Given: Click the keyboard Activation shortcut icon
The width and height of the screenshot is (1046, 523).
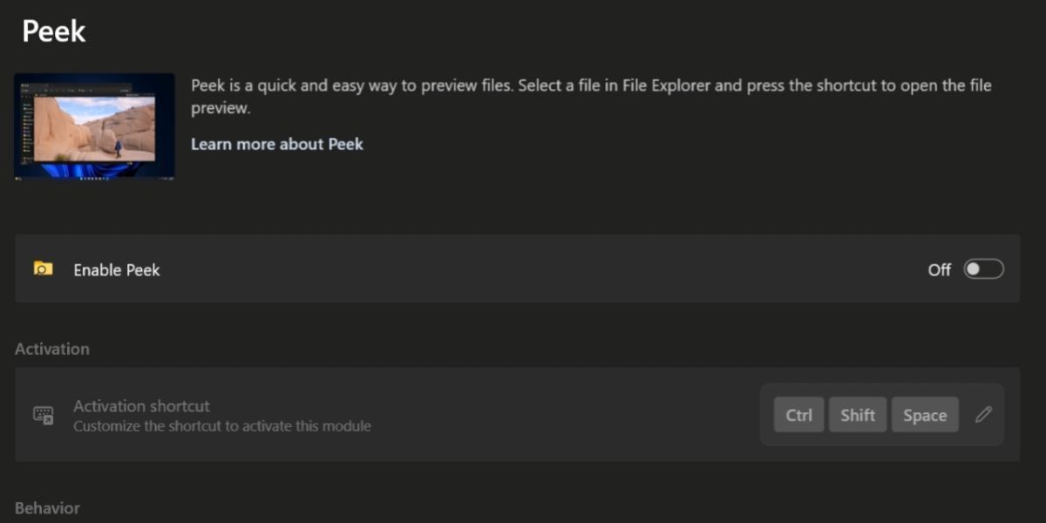Looking at the screenshot, I should 43,415.
